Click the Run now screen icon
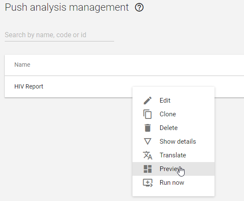 pyautogui.click(x=147, y=183)
